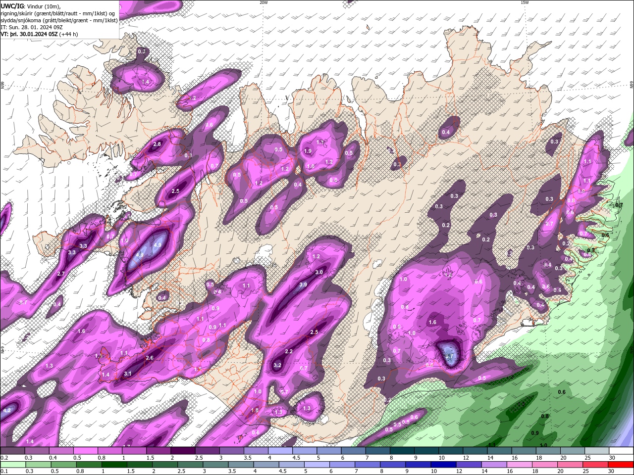Click the 0.1 label of the lower legend
Image resolution: width=634 pixels, height=475 pixels.
click(x=4, y=472)
